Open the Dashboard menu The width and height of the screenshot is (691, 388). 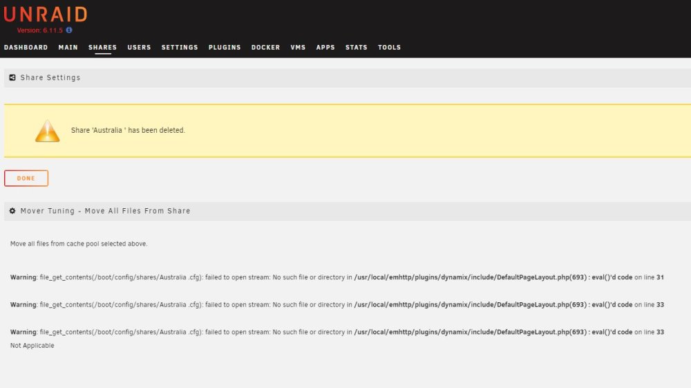pos(26,47)
